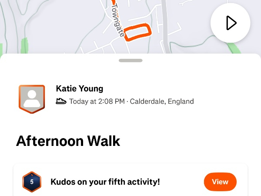
Task: Click the Katie Young athlete name
Action: 80,89
